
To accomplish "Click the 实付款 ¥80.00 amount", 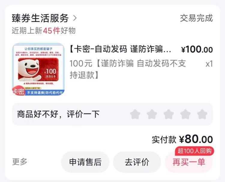I will pos(182,139).
